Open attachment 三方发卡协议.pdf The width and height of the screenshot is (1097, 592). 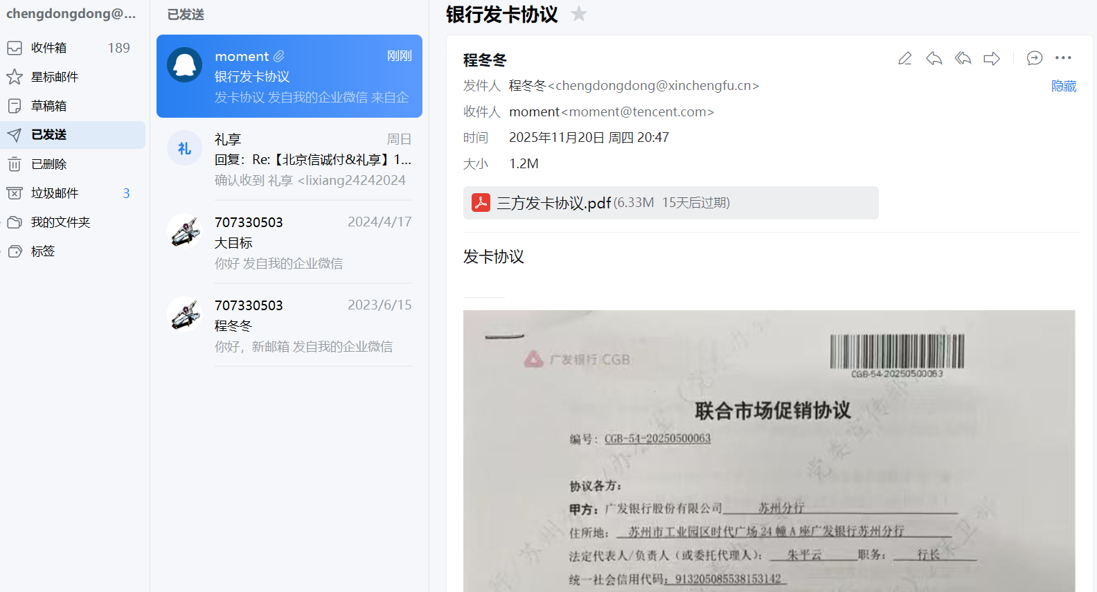pos(670,203)
